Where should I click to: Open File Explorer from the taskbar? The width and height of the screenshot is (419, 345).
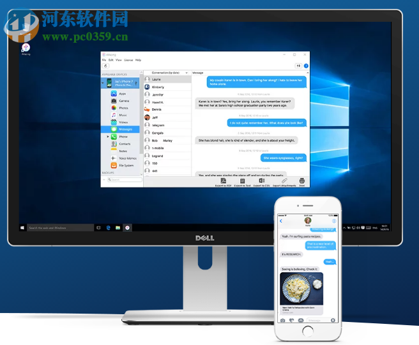tap(118, 228)
